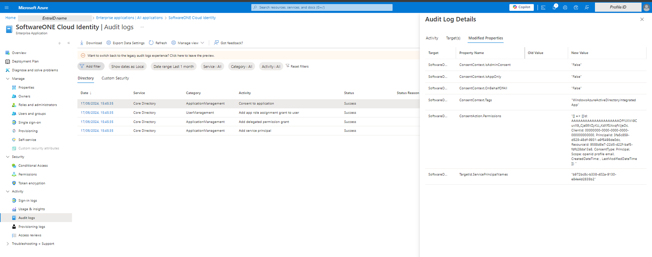652x257 pixels.
Task: Click the Download toolbar button
Action: [91, 43]
